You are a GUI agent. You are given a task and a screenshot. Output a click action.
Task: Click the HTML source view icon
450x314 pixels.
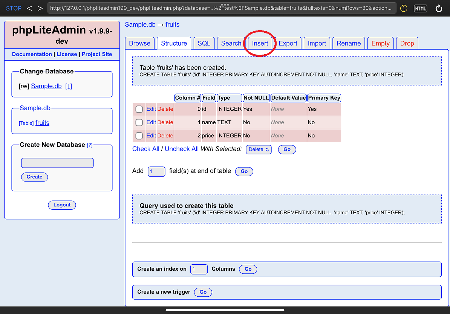(421, 8)
